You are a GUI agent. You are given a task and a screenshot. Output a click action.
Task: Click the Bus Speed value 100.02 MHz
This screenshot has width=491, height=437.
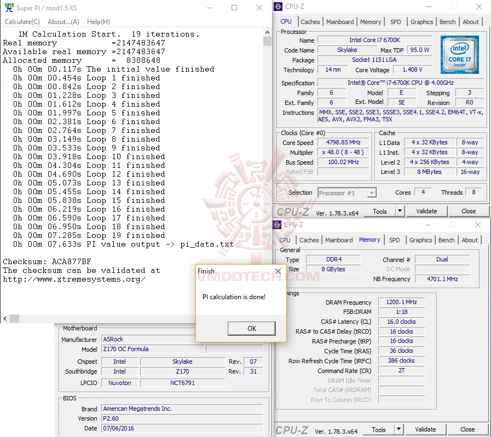pyautogui.click(x=343, y=162)
